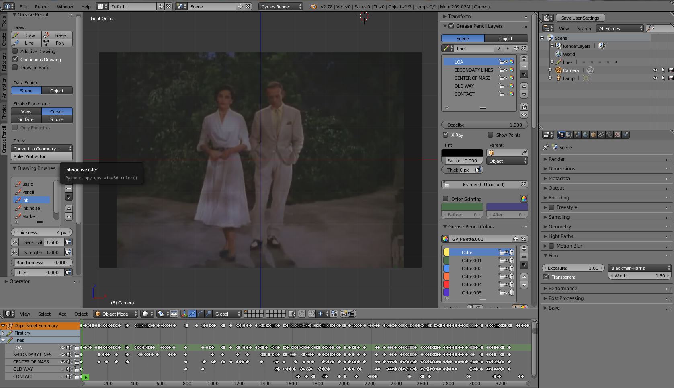The height and width of the screenshot is (388, 674).
Task: Open the Global transform orientation dropdown
Action: (x=227, y=314)
